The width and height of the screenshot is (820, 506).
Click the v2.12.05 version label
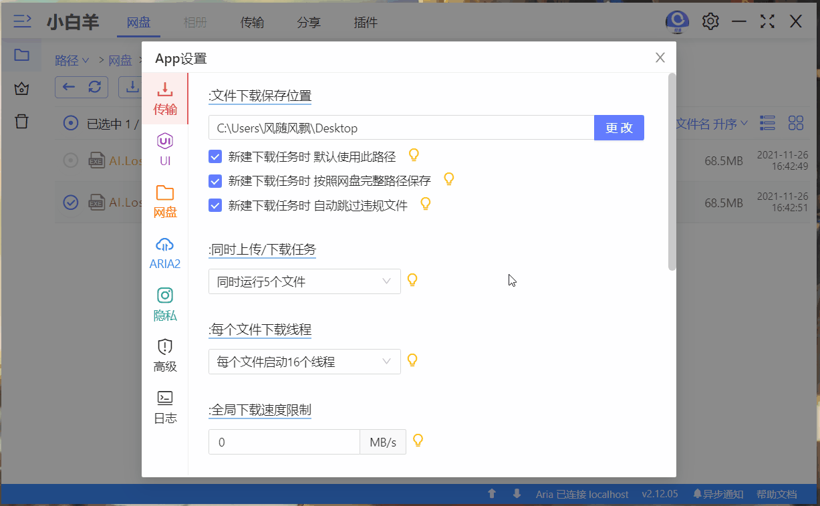[660, 495]
